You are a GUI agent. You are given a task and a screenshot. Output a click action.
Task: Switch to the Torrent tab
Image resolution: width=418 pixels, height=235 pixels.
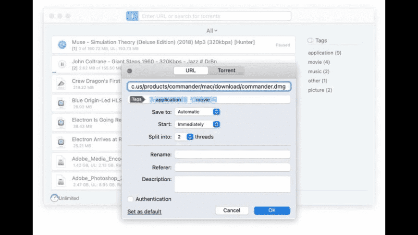coord(226,70)
